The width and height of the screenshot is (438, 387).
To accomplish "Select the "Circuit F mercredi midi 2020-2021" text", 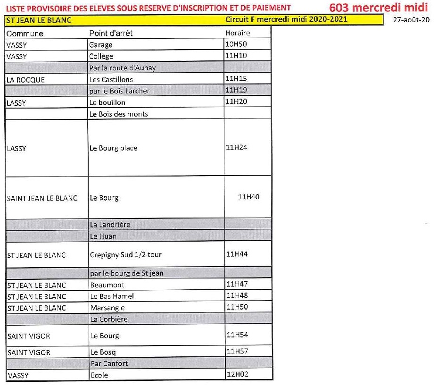I will [x=286, y=19].
